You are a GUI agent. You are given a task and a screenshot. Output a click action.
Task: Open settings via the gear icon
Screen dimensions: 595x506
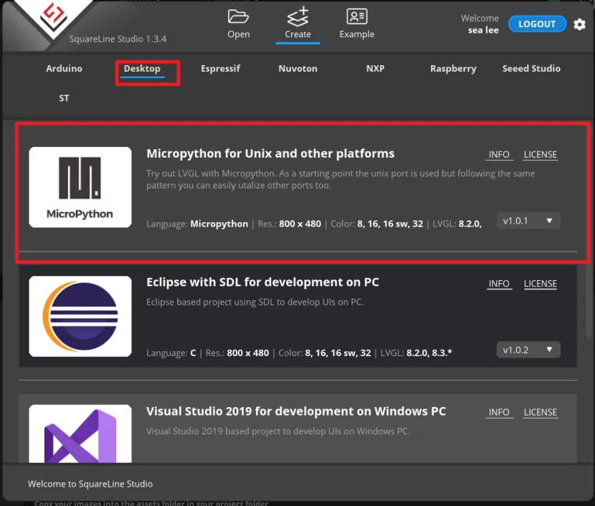(x=579, y=24)
